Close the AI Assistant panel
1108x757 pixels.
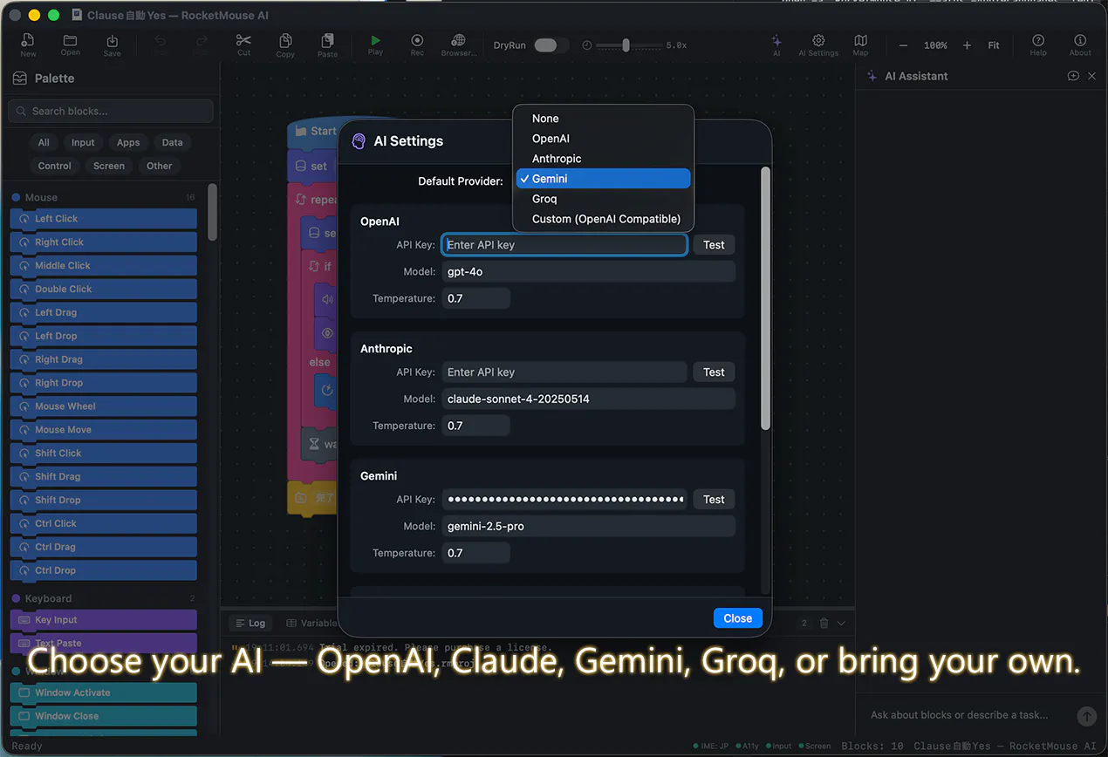1091,76
